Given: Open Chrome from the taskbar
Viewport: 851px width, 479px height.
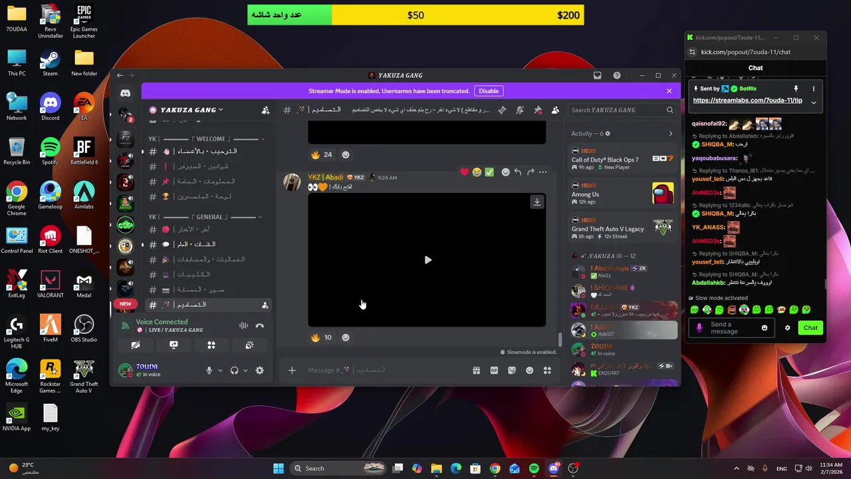Looking at the screenshot, I should pyautogui.click(x=495, y=468).
